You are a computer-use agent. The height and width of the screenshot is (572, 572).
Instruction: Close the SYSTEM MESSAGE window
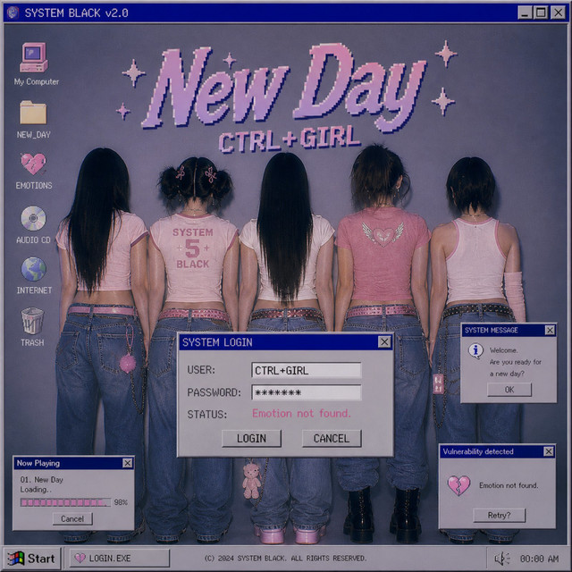coord(550,330)
